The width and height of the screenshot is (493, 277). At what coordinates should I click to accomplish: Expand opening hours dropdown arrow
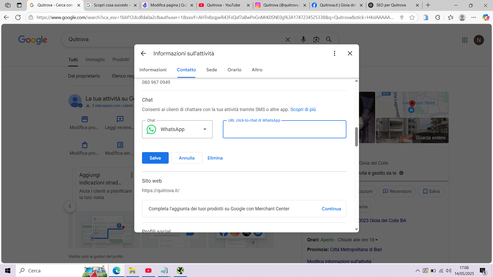376,240
